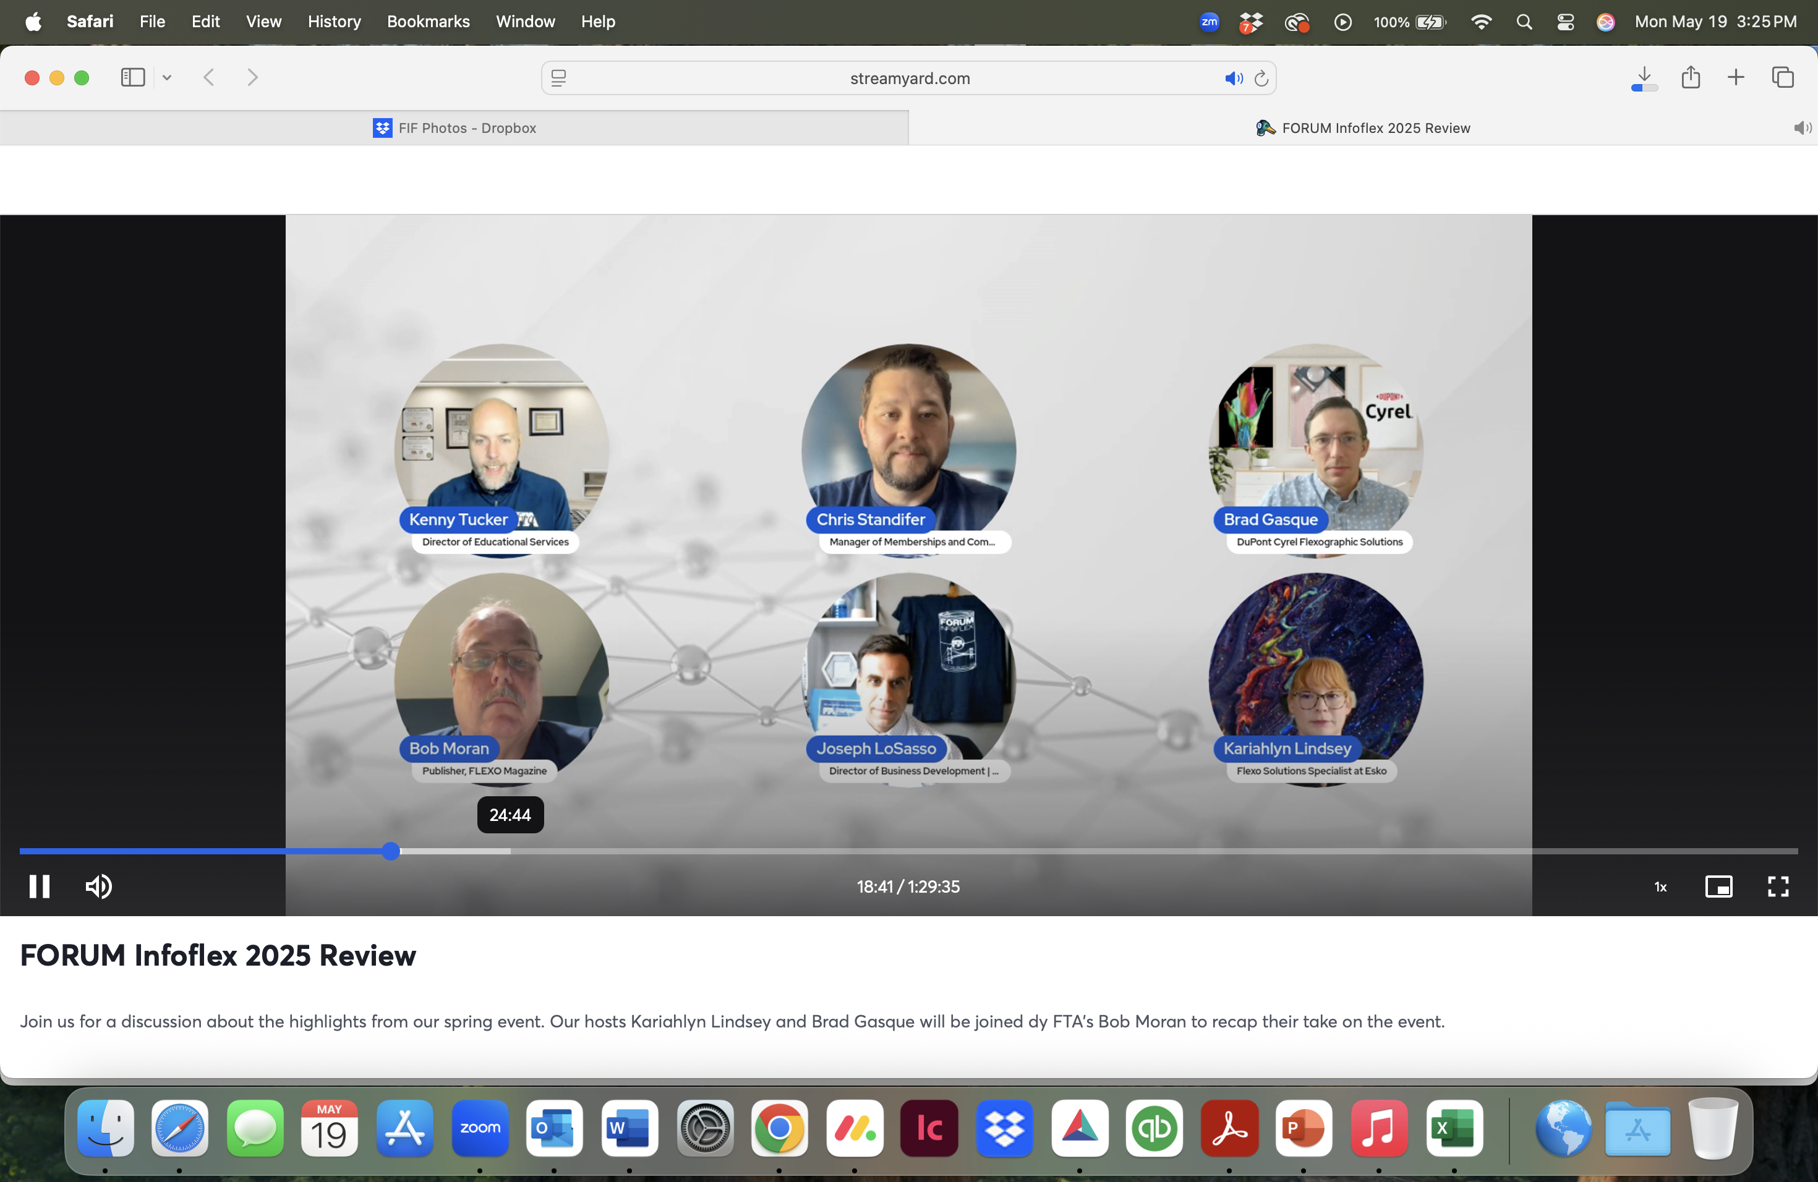Reload the streamyard.com page
This screenshot has height=1182, width=1818.
1261,78
